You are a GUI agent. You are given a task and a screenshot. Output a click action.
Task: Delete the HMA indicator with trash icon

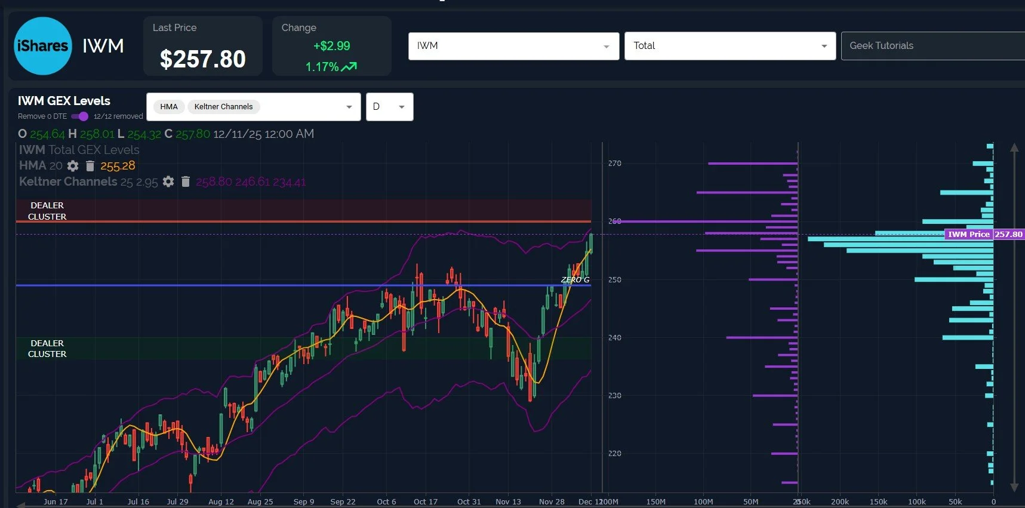tap(90, 166)
